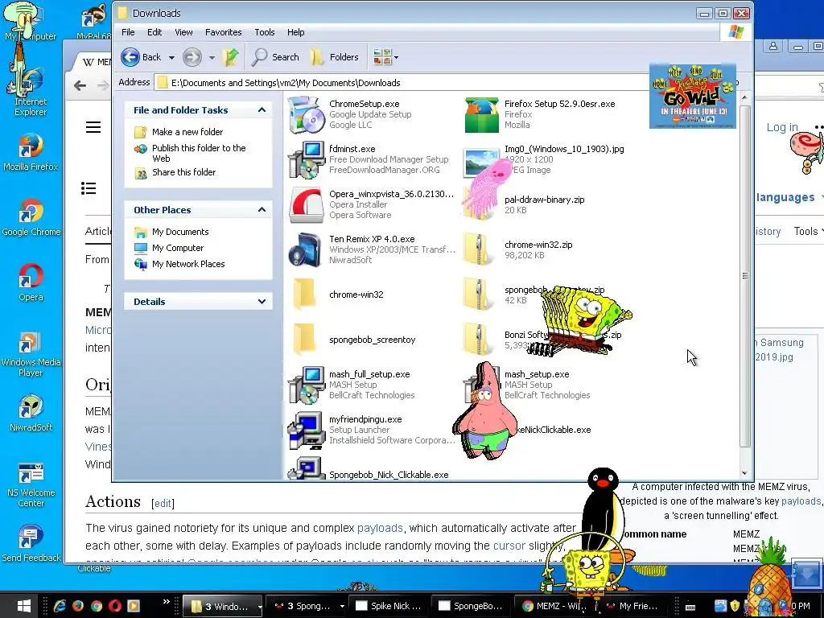
Task: Open the Tools menu in Downloads window
Action: (x=264, y=32)
